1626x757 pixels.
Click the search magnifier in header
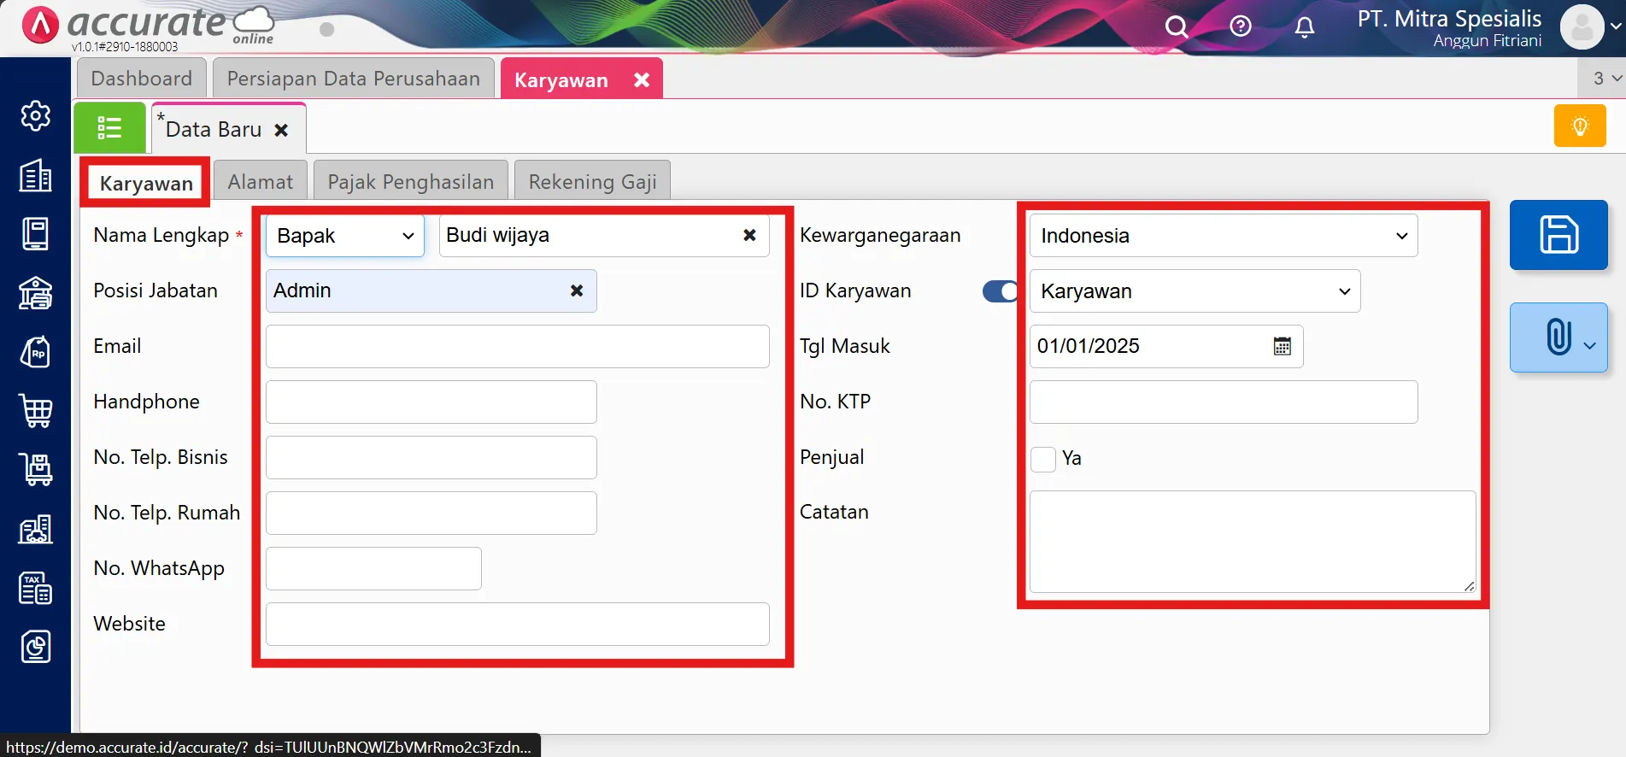tap(1176, 27)
